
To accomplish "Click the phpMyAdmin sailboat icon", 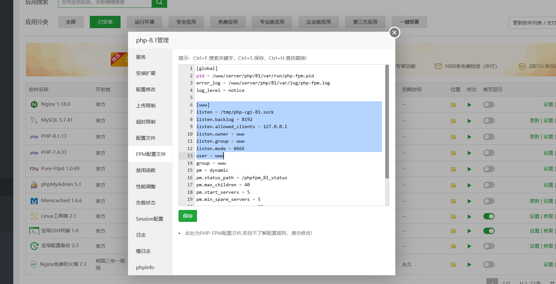I will (34, 185).
